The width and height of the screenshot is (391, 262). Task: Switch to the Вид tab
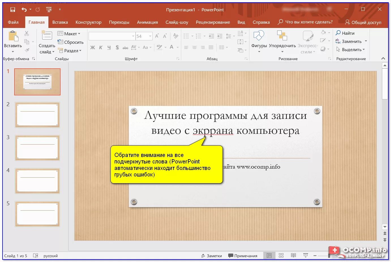coord(241,22)
